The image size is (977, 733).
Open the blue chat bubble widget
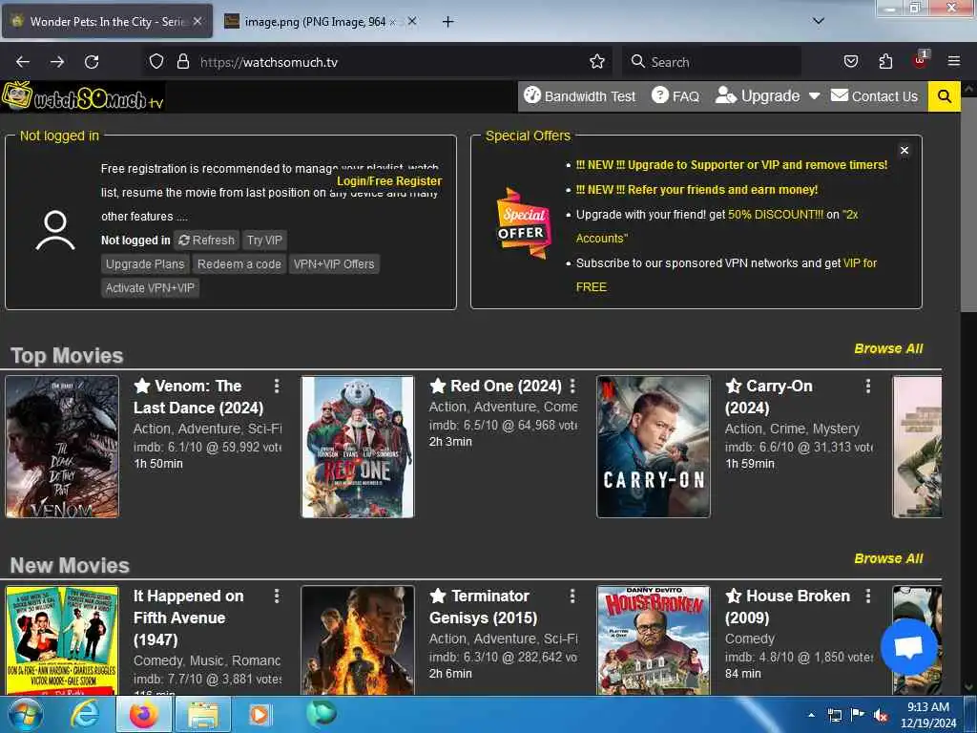point(908,647)
